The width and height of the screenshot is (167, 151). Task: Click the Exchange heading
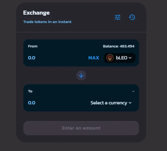click(36, 13)
